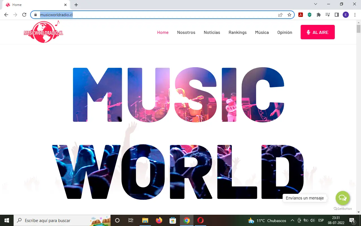
Task: Click the Music World Radio logo
Action: pos(43,32)
